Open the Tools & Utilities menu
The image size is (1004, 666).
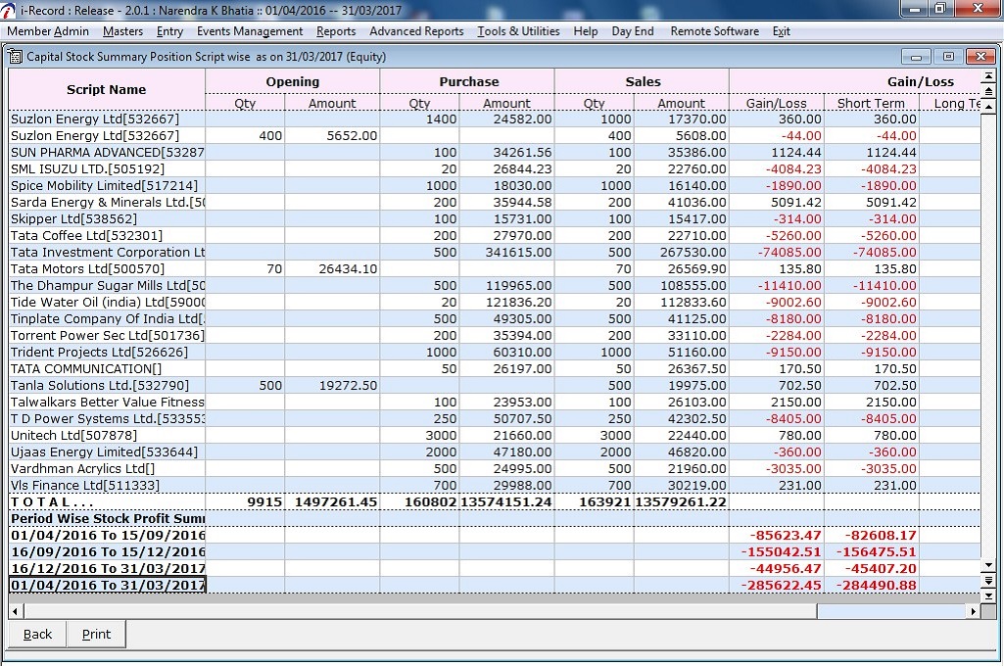pyautogui.click(x=518, y=31)
